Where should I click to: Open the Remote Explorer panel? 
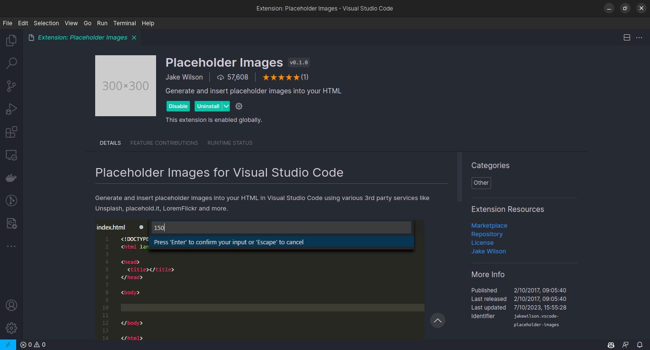coord(11,155)
